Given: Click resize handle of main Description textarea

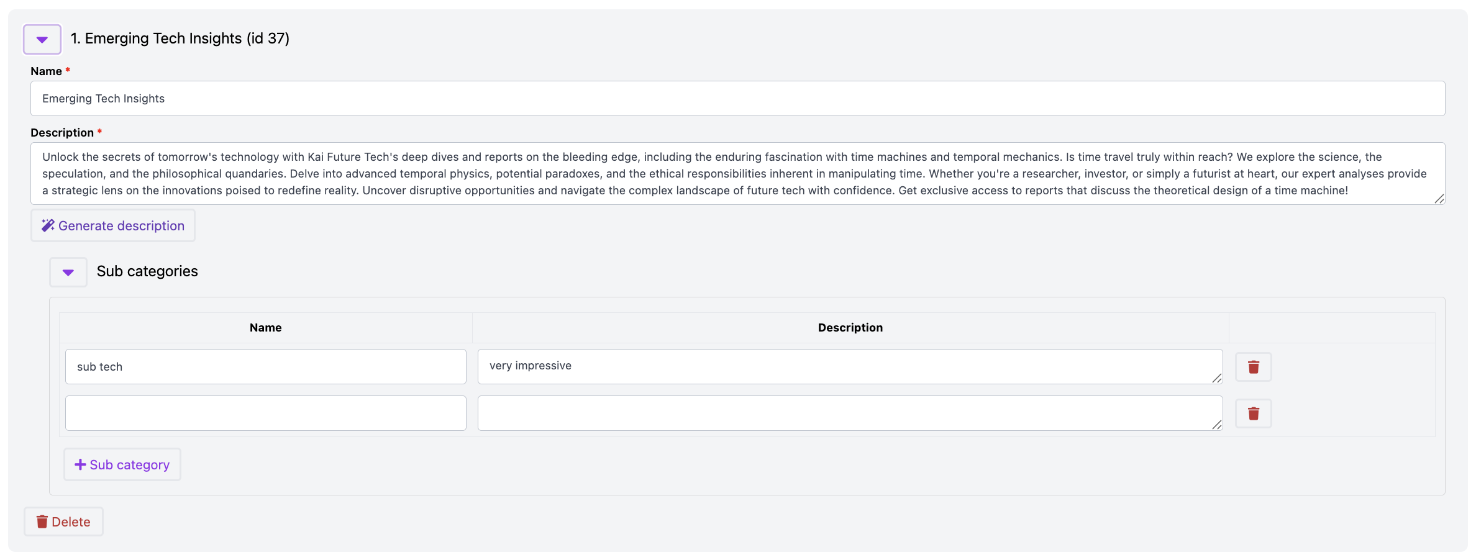Looking at the screenshot, I should click(x=1439, y=199).
